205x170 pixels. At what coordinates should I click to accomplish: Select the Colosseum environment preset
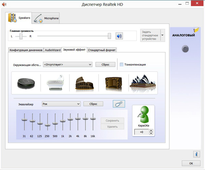[84, 83]
